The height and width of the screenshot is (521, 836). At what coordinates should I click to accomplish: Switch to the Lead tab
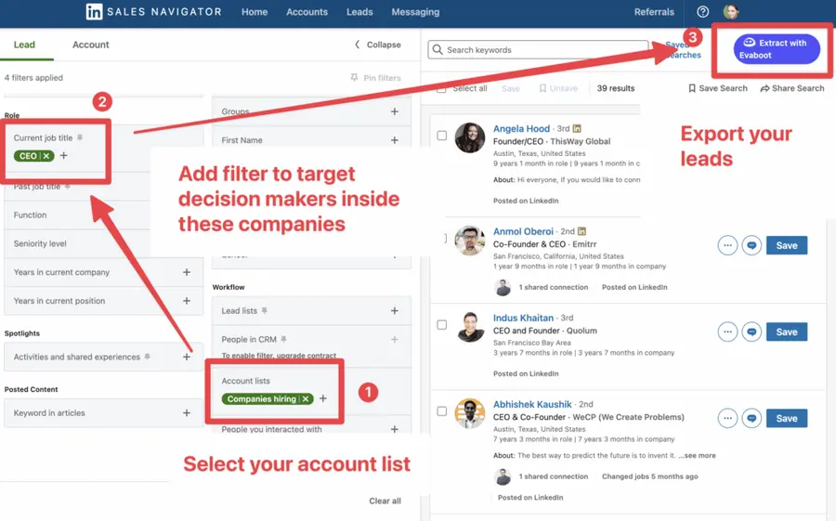tap(24, 45)
